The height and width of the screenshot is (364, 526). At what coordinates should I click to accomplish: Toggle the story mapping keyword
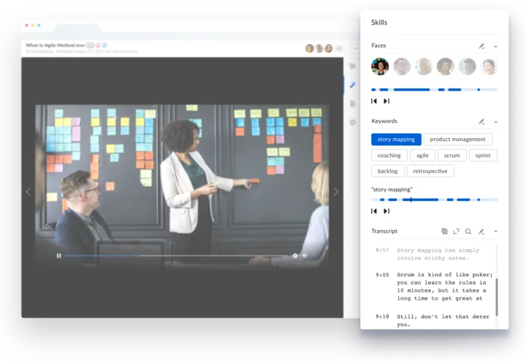(396, 139)
